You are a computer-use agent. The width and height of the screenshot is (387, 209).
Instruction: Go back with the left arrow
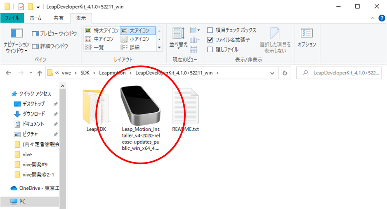[8, 73]
